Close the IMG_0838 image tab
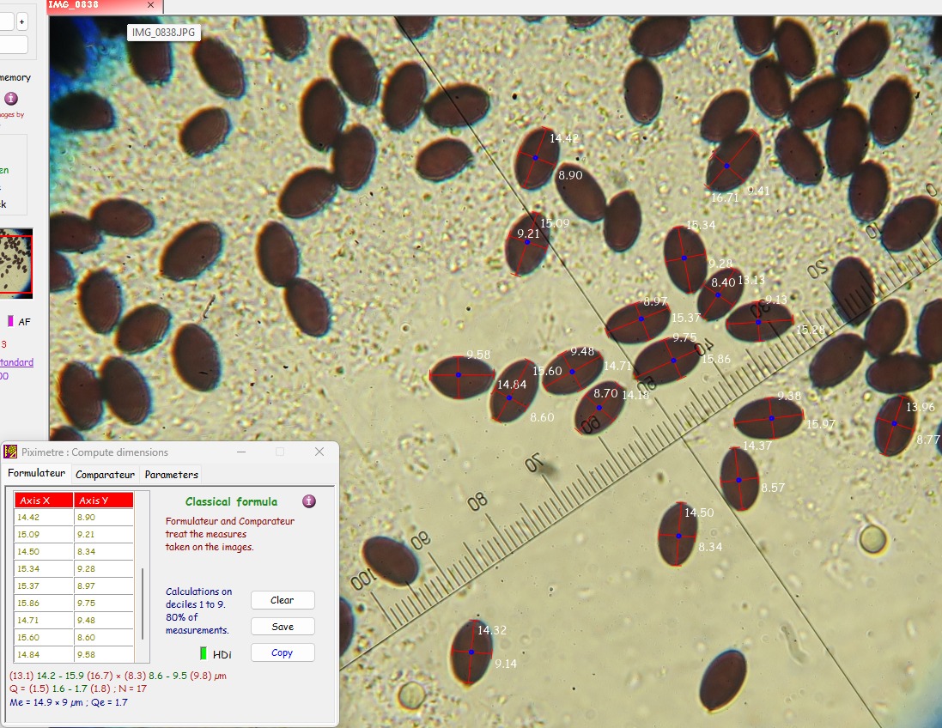This screenshot has height=728, width=942. tap(151, 5)
